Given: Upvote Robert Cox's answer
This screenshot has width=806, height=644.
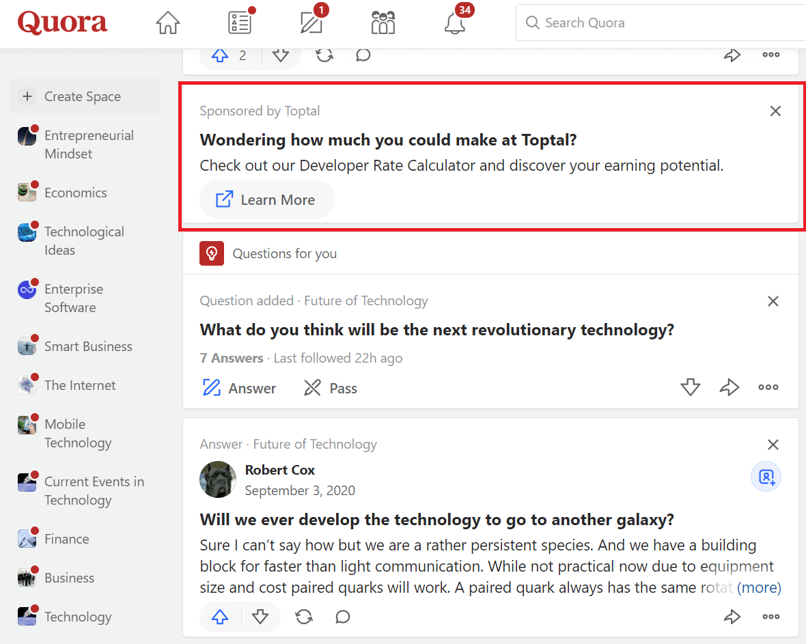Looking at the screenshot, I should [219, 617].
